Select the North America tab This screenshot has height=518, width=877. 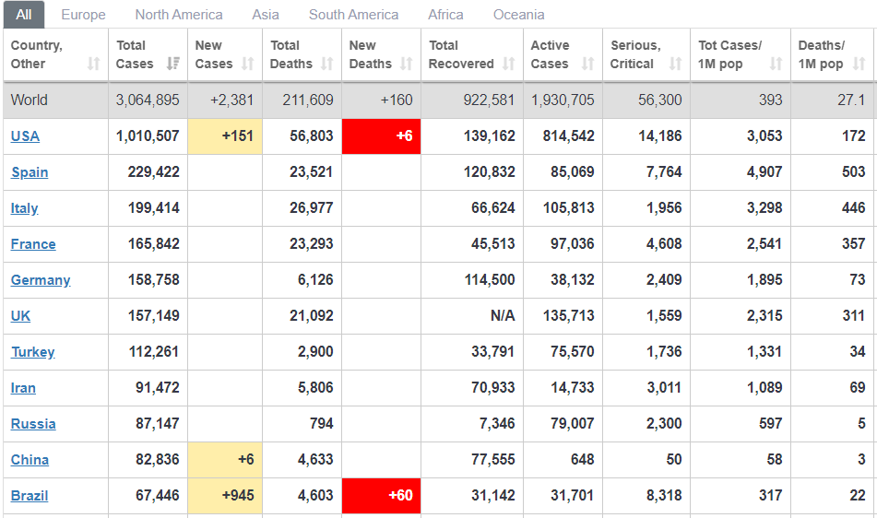(179, 15)
